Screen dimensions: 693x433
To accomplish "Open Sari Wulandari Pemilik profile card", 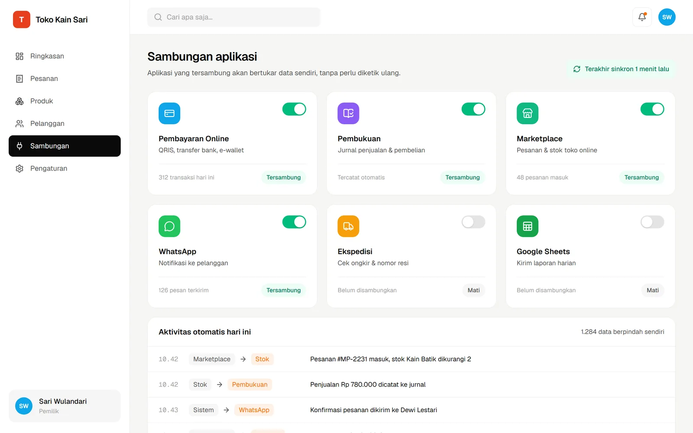I will click(65, 406).
